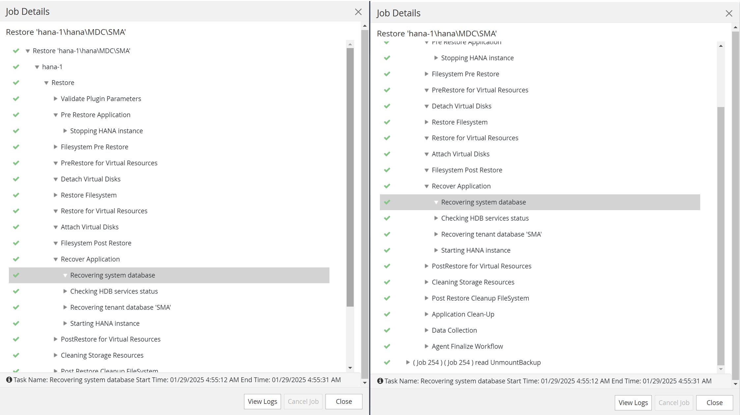This screenshot has height=415, width=740.
Task: Expand Validate Plugin Parameters node
Action: (x=55, y=99)
